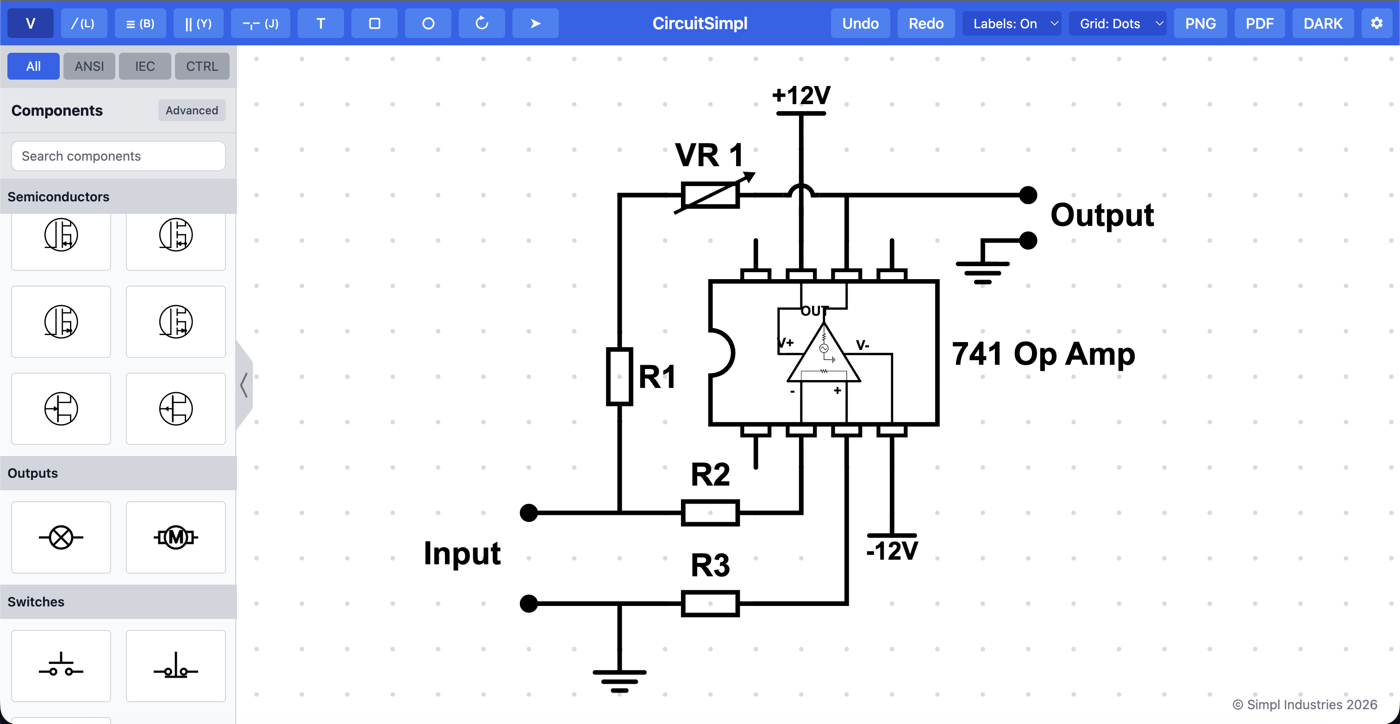Select the R2 resistor on the canvas
This screenshot has height=724, width=1400.
tap(710, 512)
